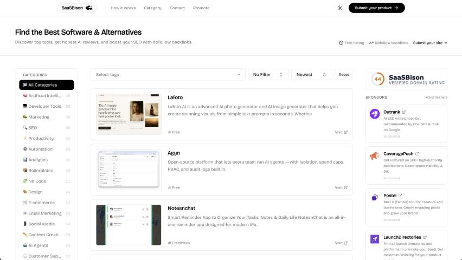This screenshot has width=462, height=260.
Task: Click the AI Agents robot icon
Action: coord(25,245)
